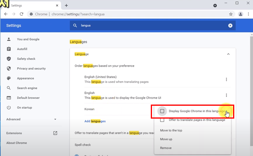Close the Settings tab

coord(57,6)
